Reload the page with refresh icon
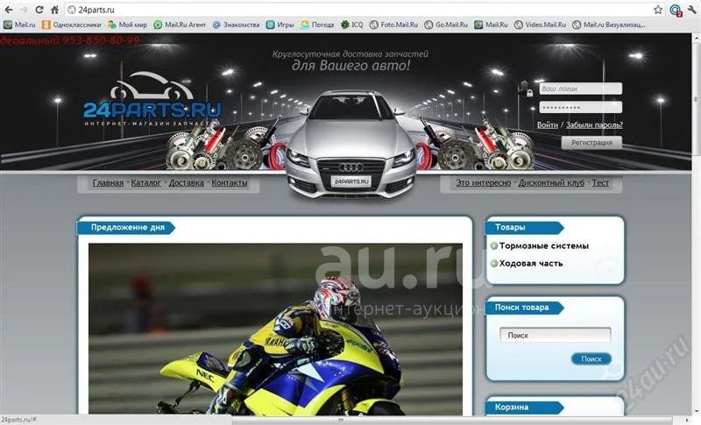Screen dimensions: 701x425 click(39, 10)
